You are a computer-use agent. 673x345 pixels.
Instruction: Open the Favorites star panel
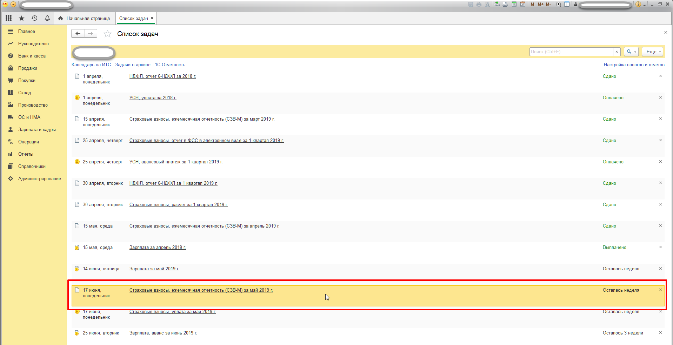coord(21,18)
